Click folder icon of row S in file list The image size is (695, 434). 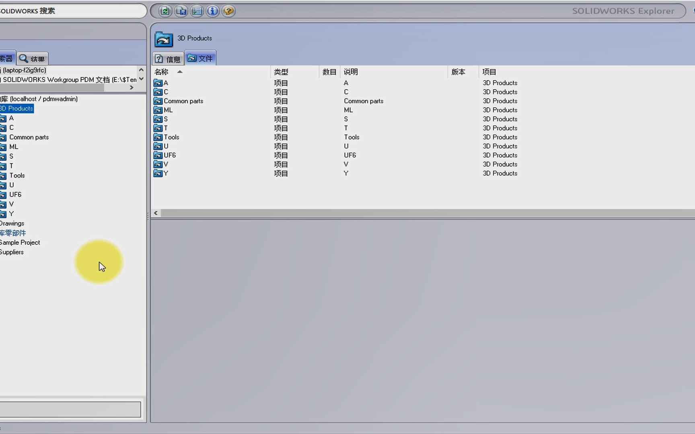[x=158, y=119]
